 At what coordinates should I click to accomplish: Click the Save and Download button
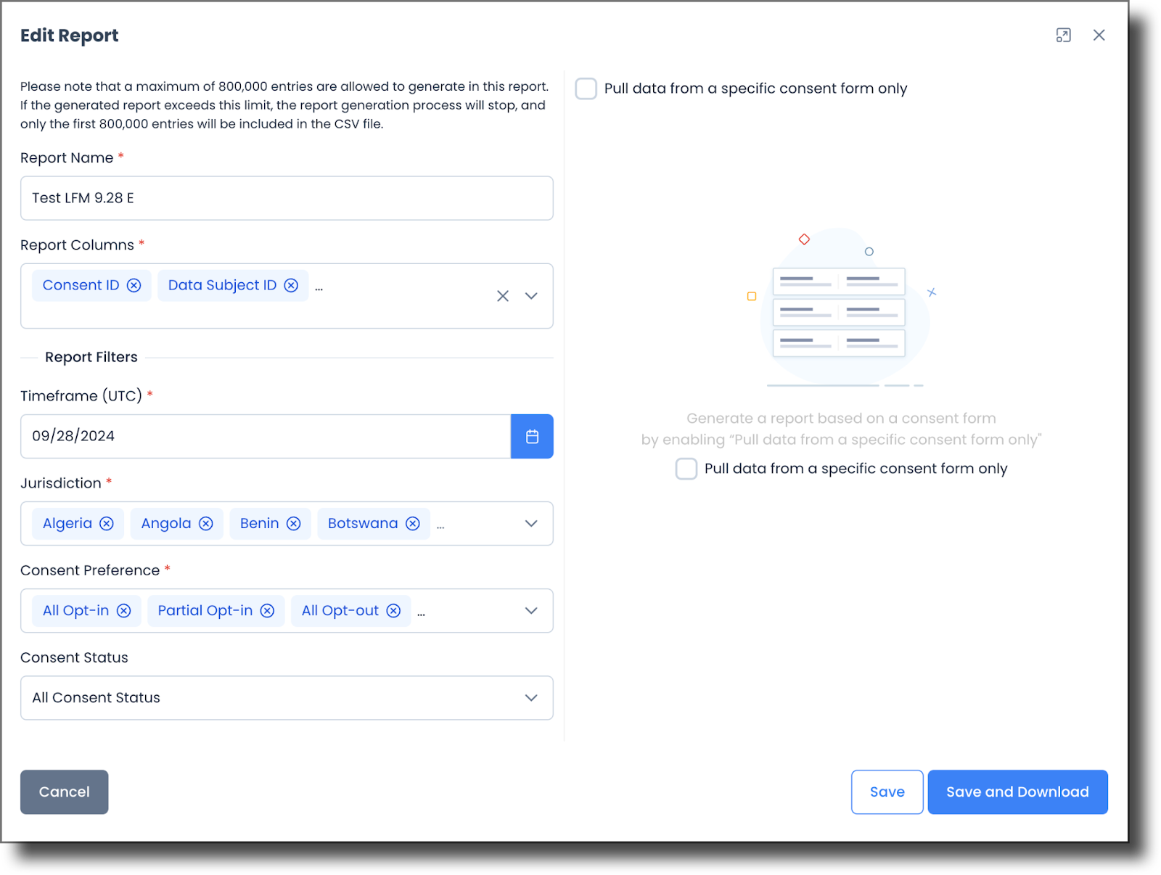point(1017,792)
